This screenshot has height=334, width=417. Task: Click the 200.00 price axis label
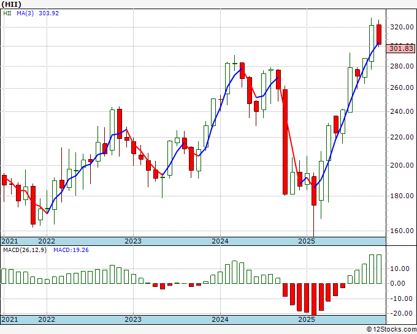pos(402,165)
